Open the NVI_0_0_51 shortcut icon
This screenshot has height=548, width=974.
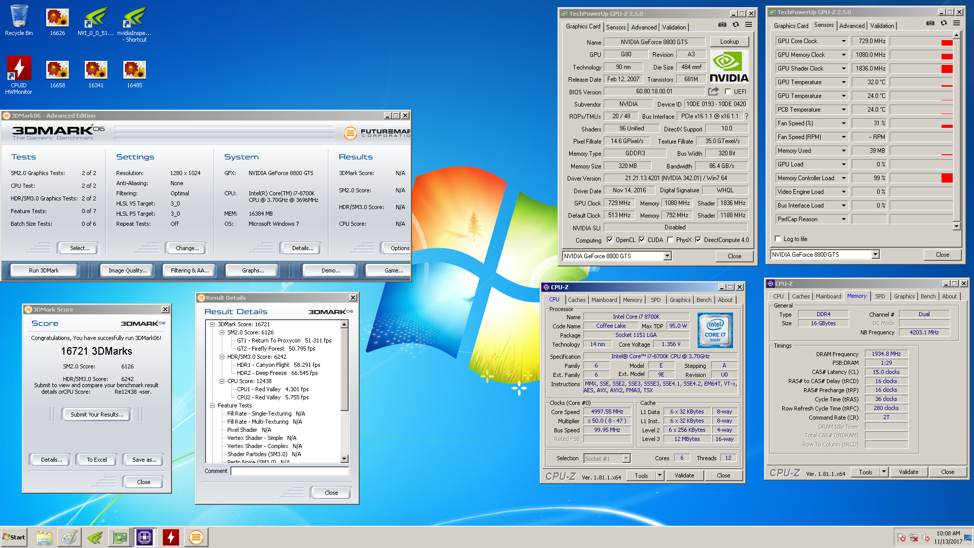pos(95,20)
